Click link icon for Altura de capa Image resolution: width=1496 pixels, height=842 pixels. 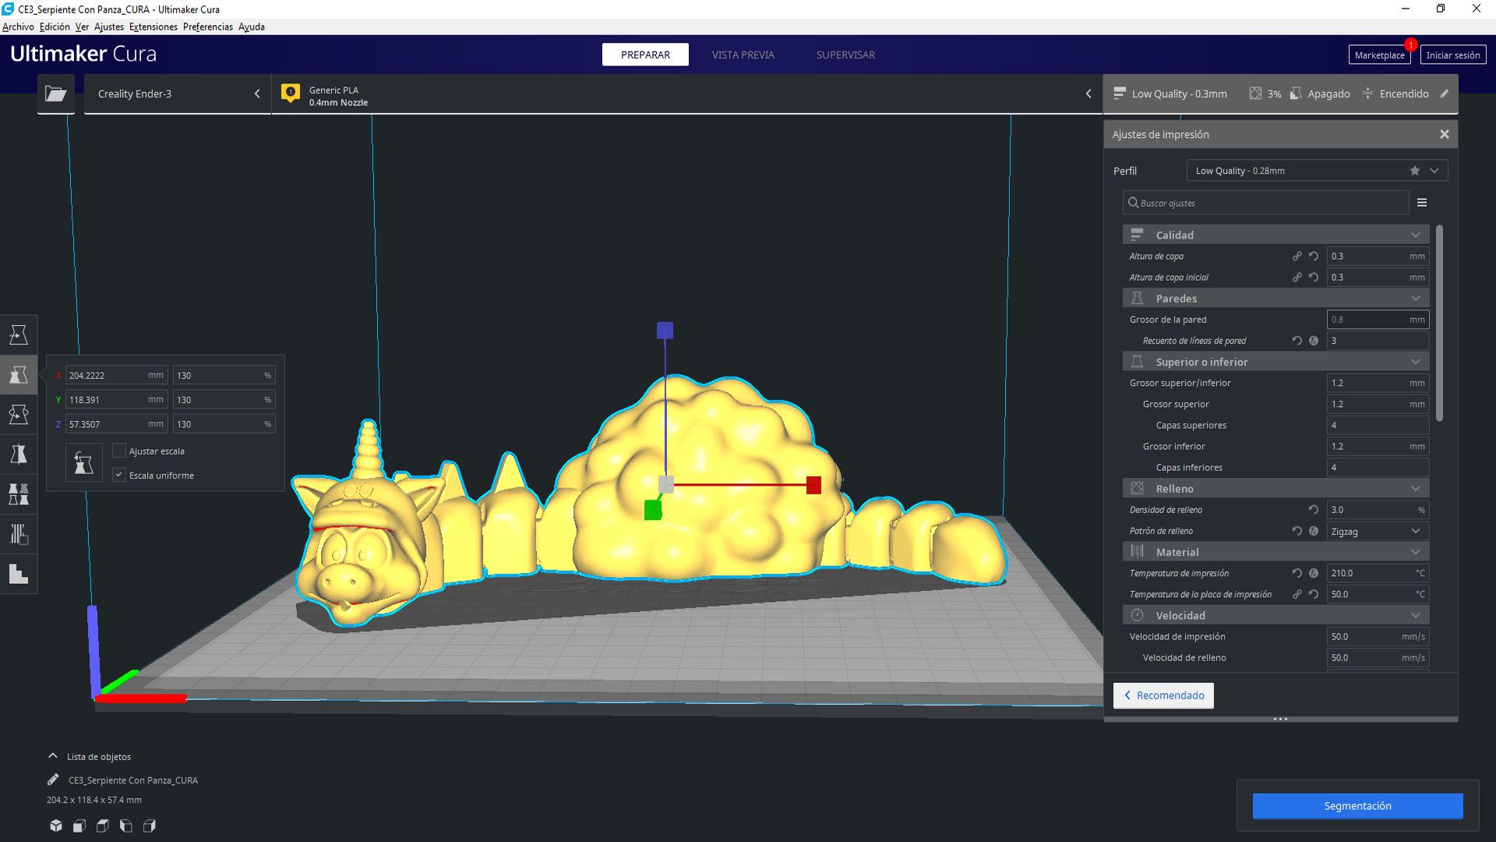click(x=1297, y=256)
